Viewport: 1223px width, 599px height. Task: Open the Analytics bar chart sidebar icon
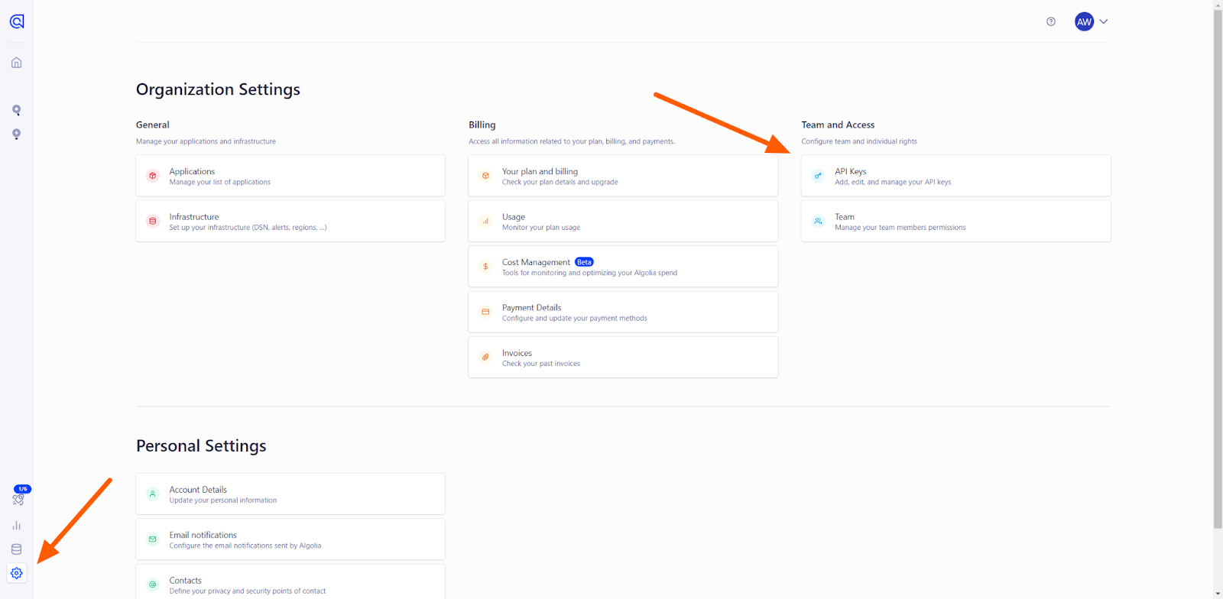[x=16, y=526]
